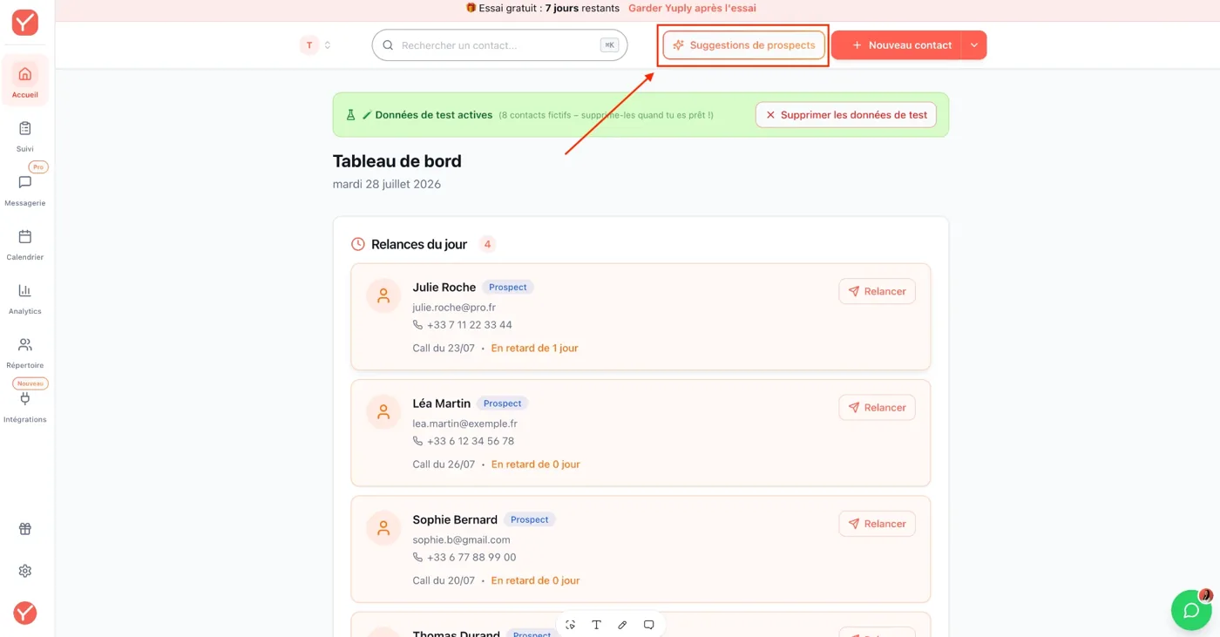Click the flask icon in test data banner
Viewport: 1220px width, 637px height.
(351, 115)
